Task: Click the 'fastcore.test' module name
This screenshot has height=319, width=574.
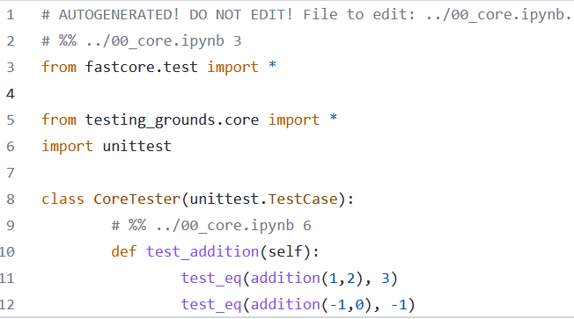Action: pyautogui.click(x=142, y=68)
